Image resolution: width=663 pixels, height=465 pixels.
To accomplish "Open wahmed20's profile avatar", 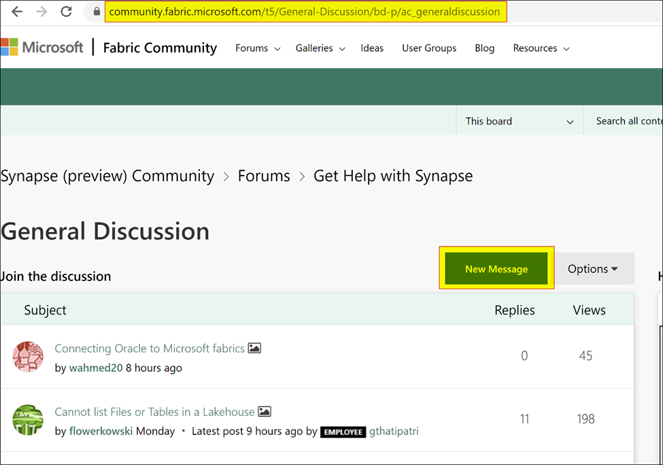I will click(27, 355).
